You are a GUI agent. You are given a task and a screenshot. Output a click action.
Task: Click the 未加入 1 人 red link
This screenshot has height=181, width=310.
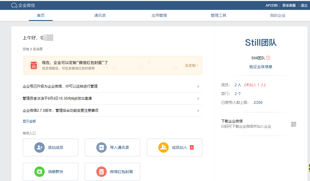point(255,85)
